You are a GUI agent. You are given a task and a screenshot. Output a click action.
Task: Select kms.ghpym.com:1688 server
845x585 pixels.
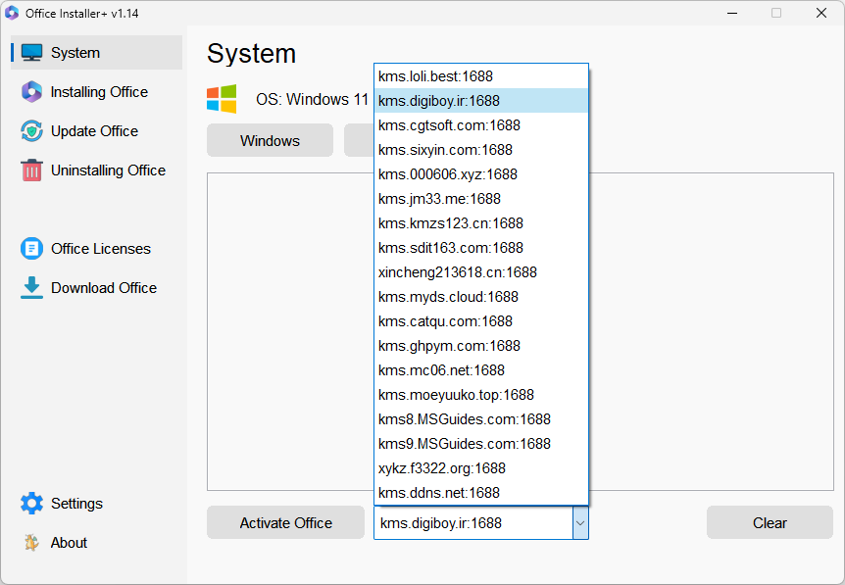481,346
